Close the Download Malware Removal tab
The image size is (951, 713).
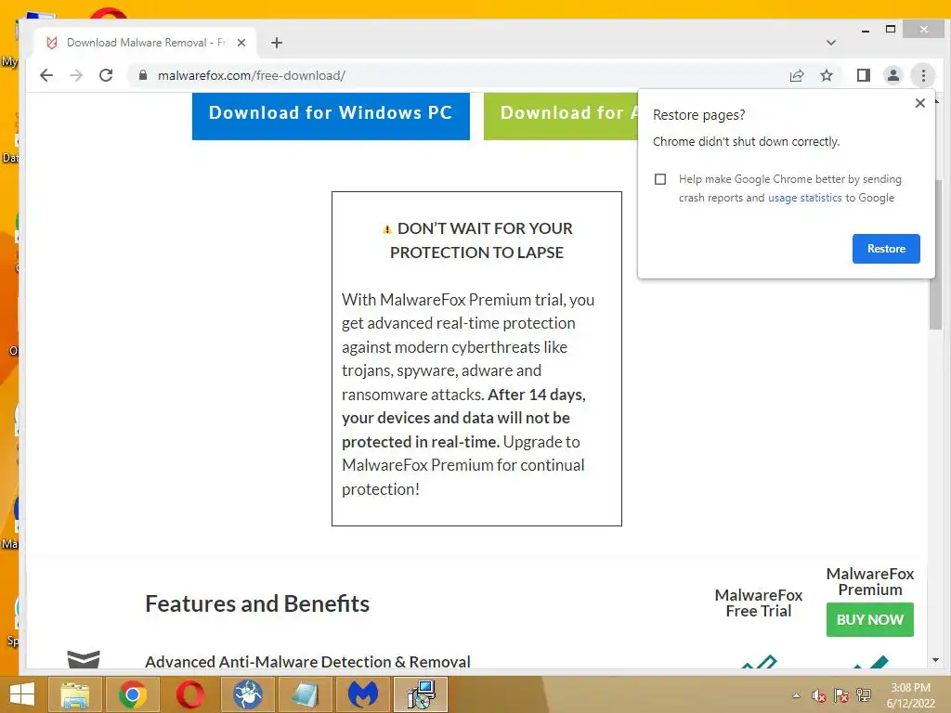241,43
